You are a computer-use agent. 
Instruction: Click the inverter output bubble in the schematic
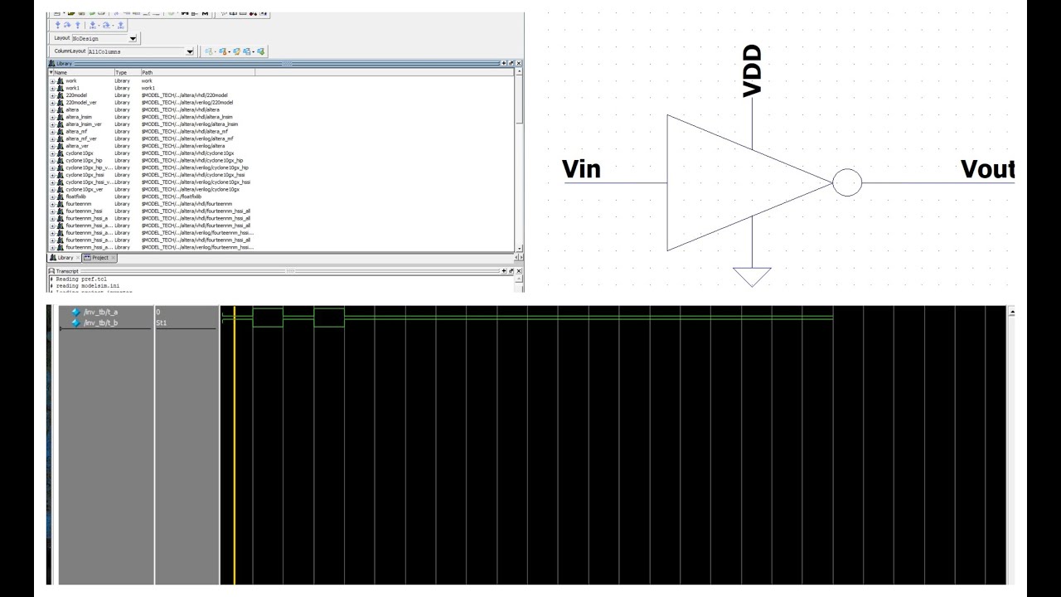847,182
